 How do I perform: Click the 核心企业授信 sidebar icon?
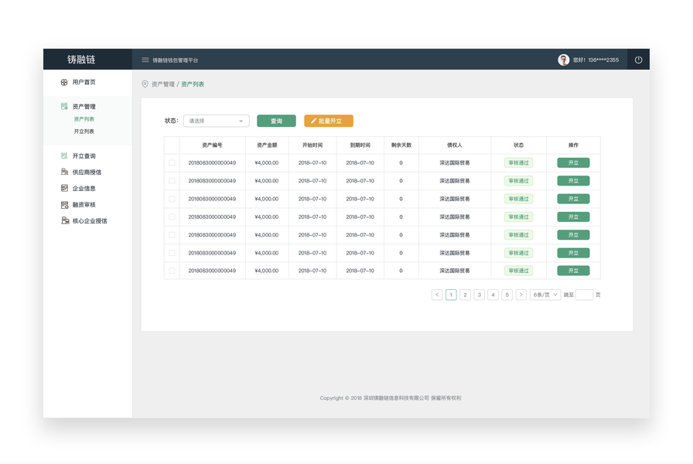(x=65, y=220)
